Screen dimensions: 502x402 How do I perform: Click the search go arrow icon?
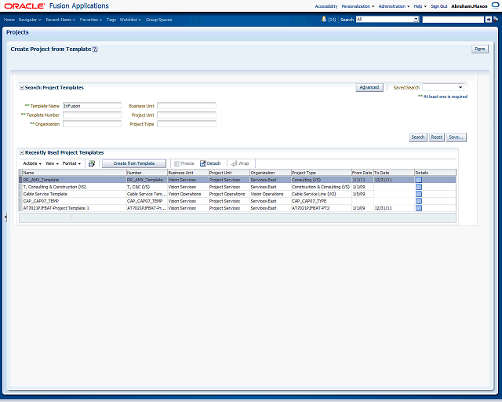tap(489, 19)
